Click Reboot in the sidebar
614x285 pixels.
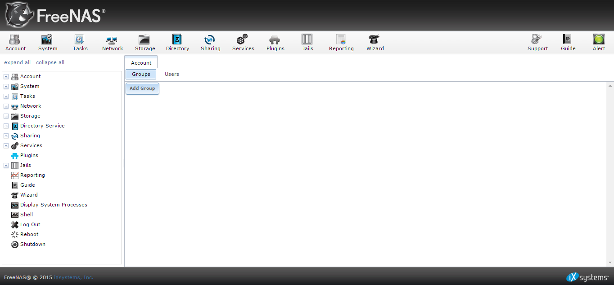[29, 234]
